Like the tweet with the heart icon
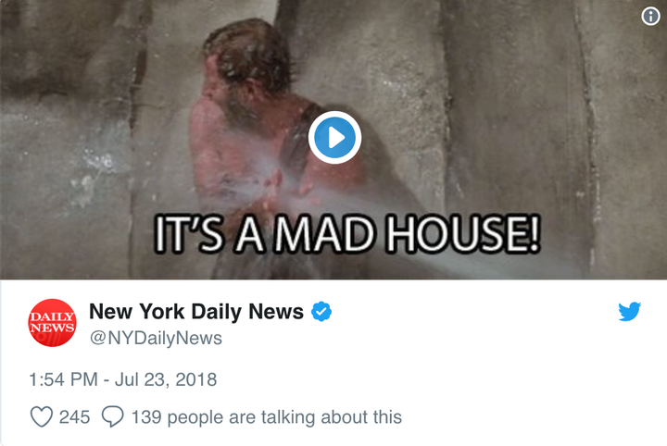 42,416
